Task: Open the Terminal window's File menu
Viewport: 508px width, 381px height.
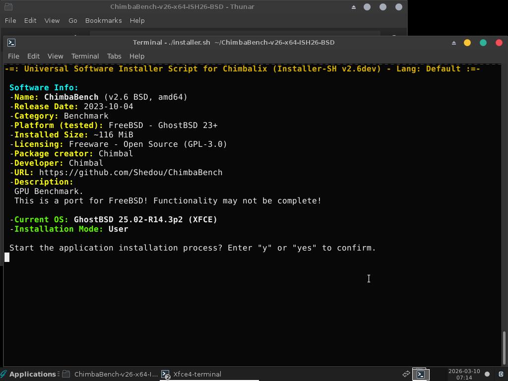Action: click(13, 57)
